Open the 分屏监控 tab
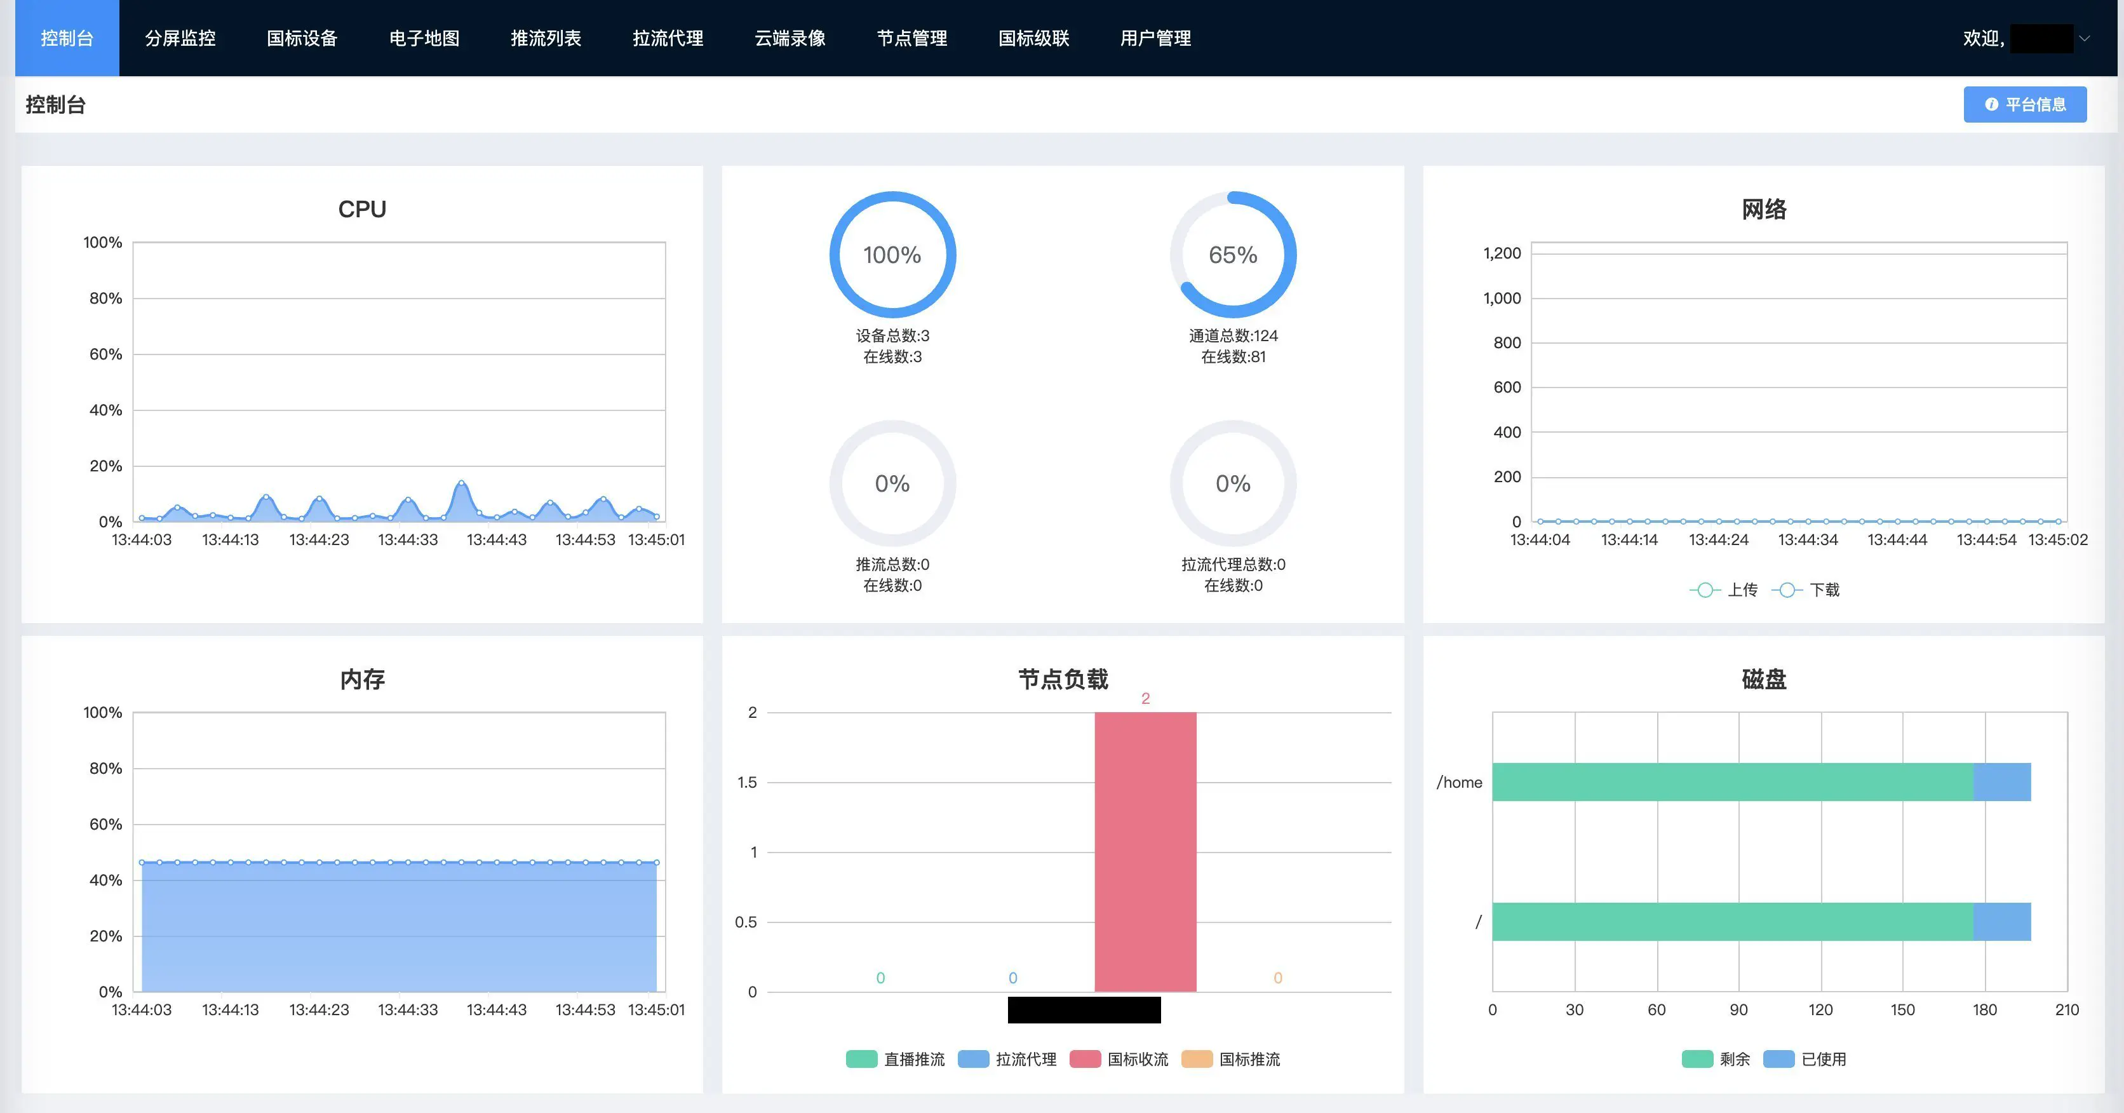 pyautogui.click(x=180, y=38)
